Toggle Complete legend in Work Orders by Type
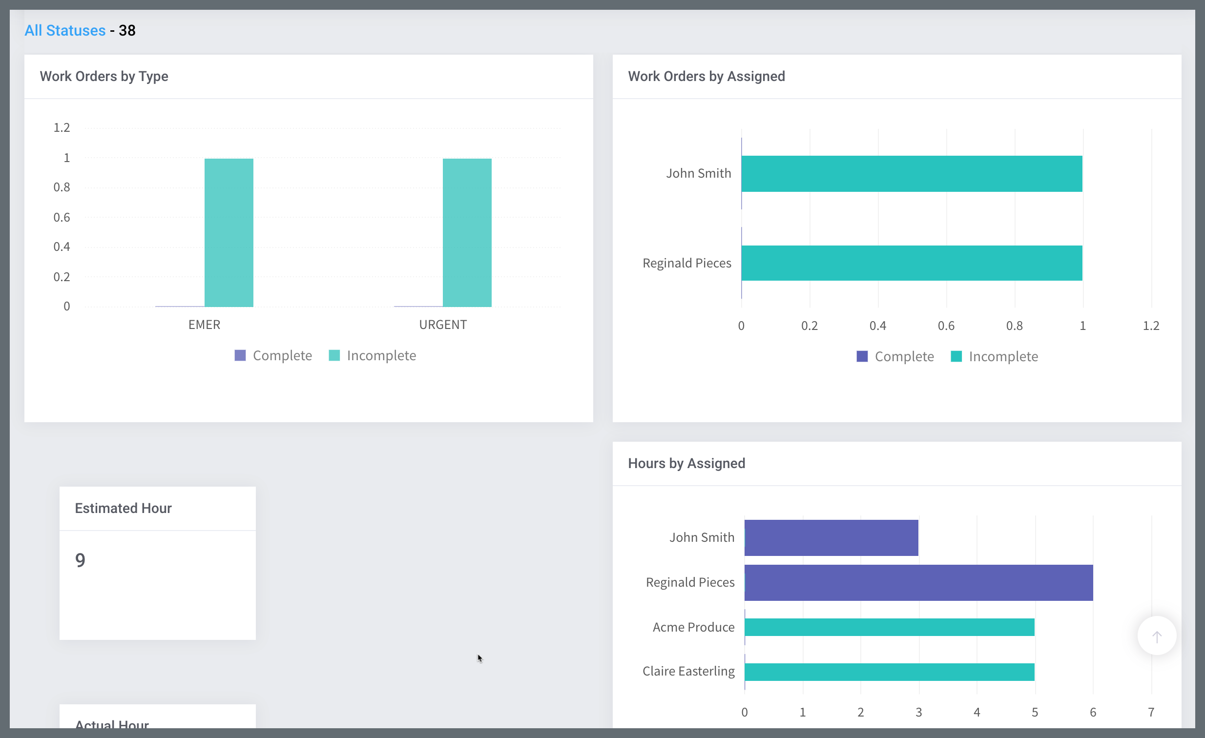 pyautogui.click(x=282, y=355)
